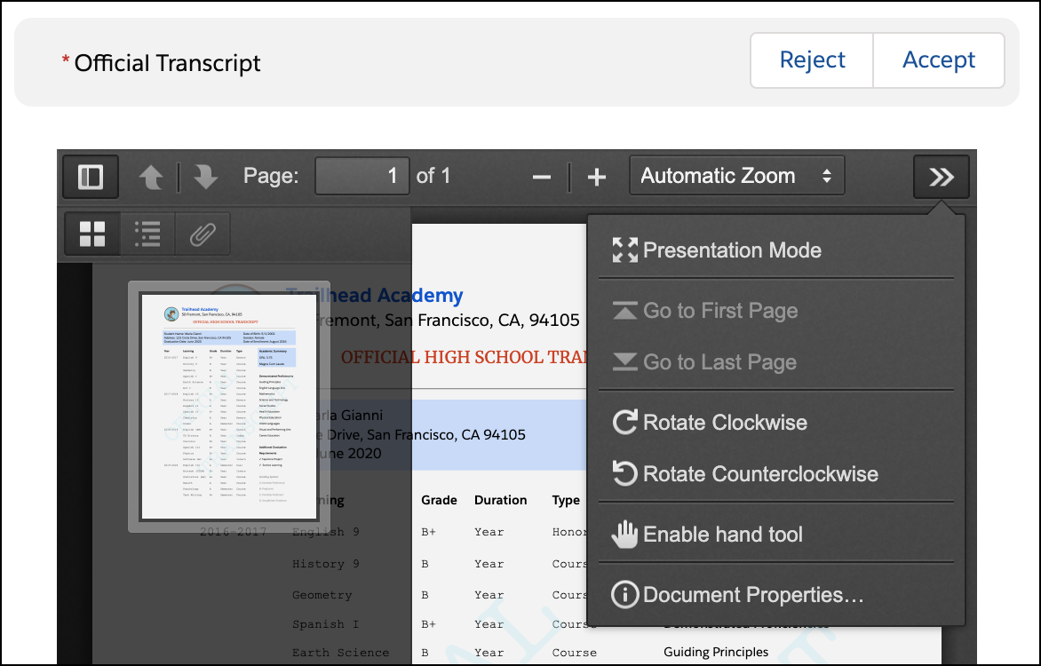Go to previous page arrow
This screenshot has width=1041, height=666.
tap(151, 177)
